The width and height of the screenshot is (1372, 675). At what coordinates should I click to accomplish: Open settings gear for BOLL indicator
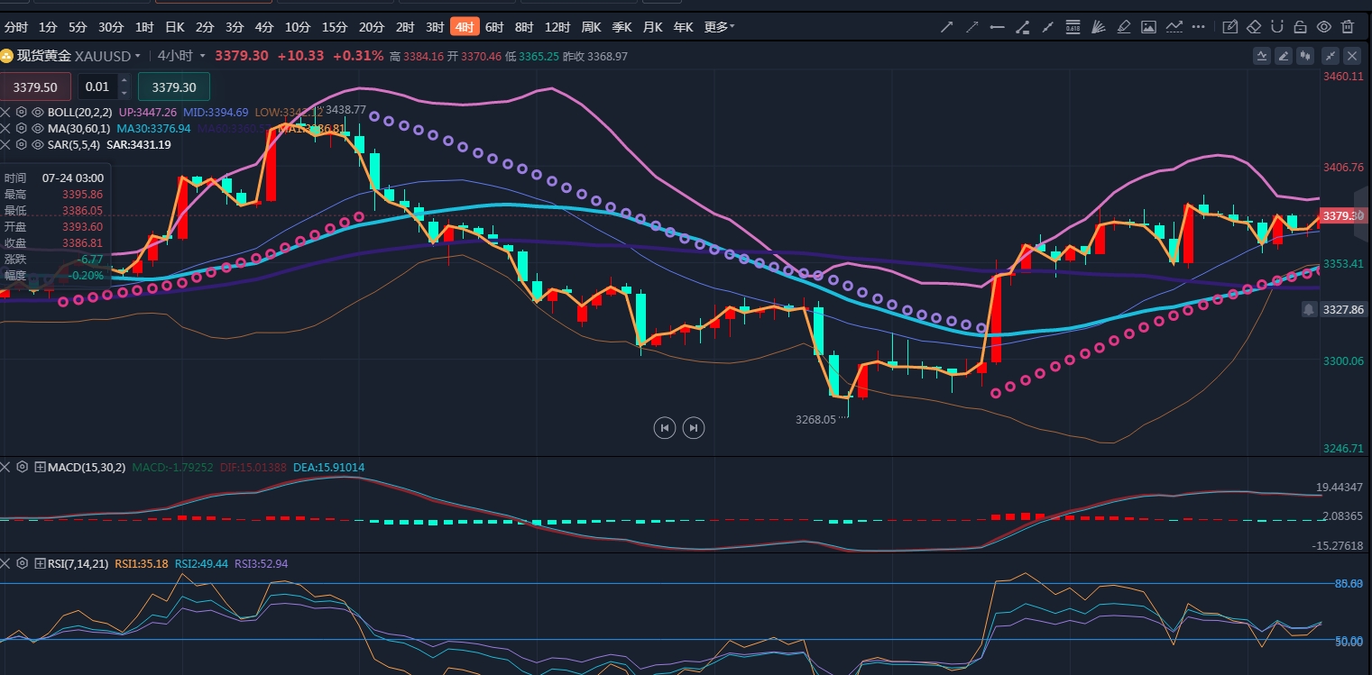click(22, 113)
